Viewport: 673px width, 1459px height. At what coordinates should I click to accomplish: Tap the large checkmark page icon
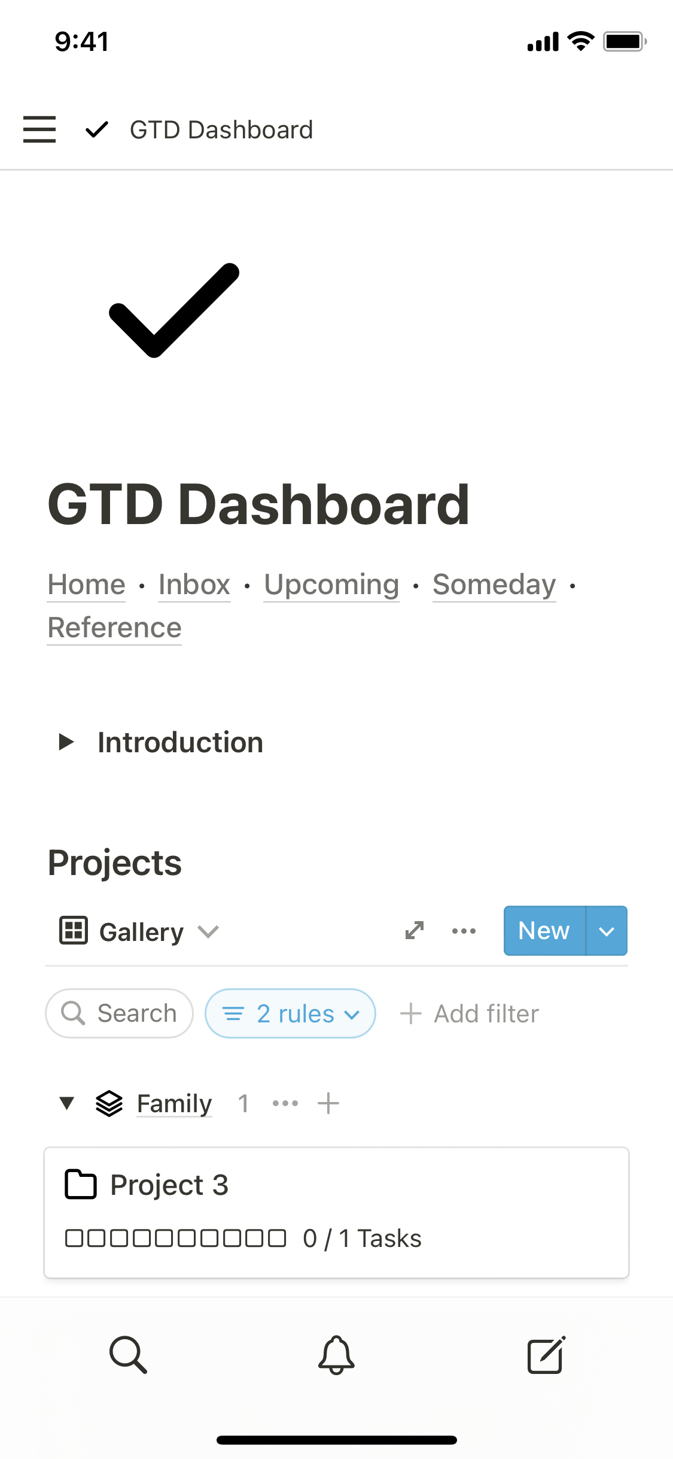[174, 310]
